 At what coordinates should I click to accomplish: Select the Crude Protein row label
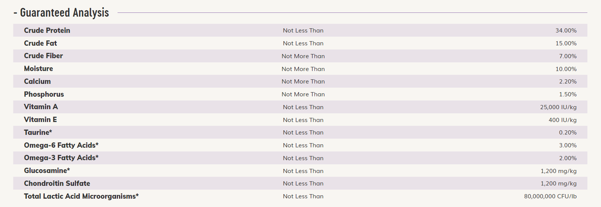47,31
